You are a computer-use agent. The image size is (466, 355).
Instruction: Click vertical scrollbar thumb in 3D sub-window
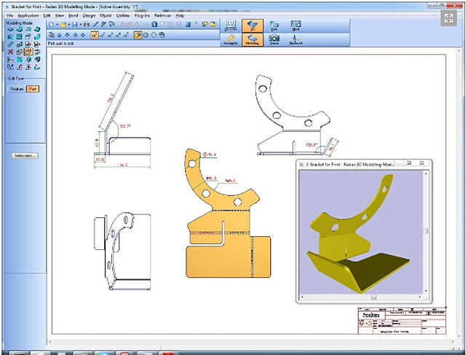click(x=426, y=231)
